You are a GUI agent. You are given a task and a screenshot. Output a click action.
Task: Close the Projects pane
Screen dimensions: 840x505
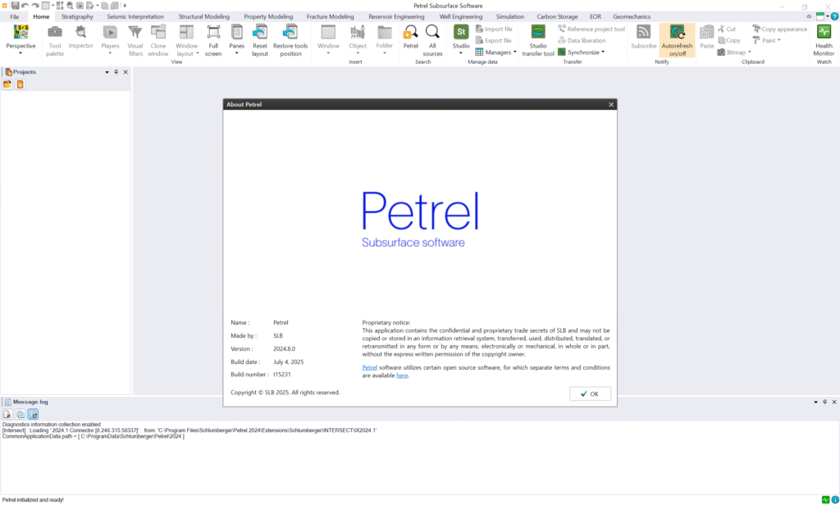click(x=126, y=72)
